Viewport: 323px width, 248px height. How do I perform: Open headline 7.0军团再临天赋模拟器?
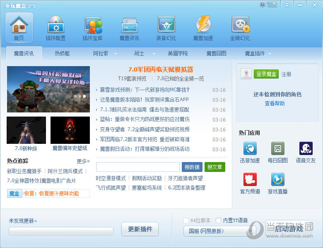coord(161,69)
